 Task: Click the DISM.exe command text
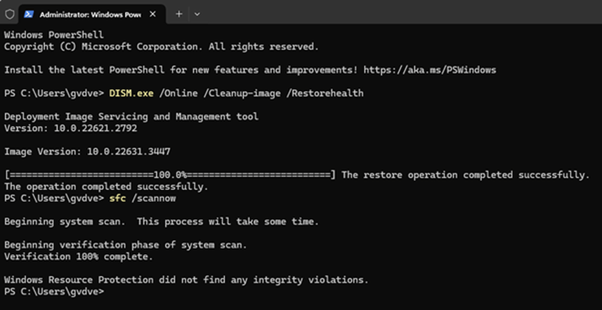(131, 93)
